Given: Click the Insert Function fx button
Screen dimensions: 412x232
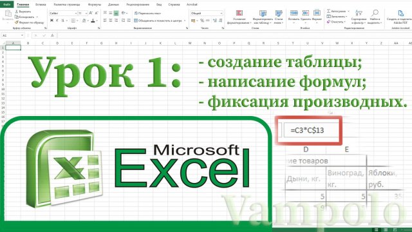Looking at the screenshot, I should pos(52,35).
